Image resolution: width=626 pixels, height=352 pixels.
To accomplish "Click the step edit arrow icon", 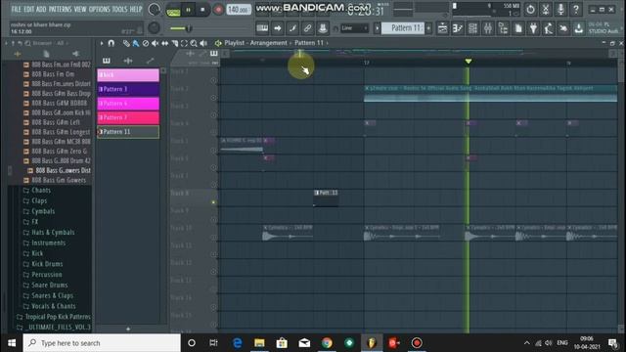I will tap(278, 28).
